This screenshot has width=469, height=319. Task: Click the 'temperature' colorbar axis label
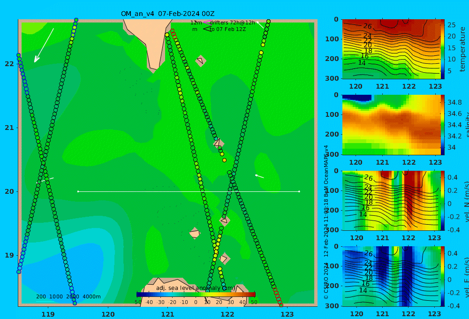462,49
